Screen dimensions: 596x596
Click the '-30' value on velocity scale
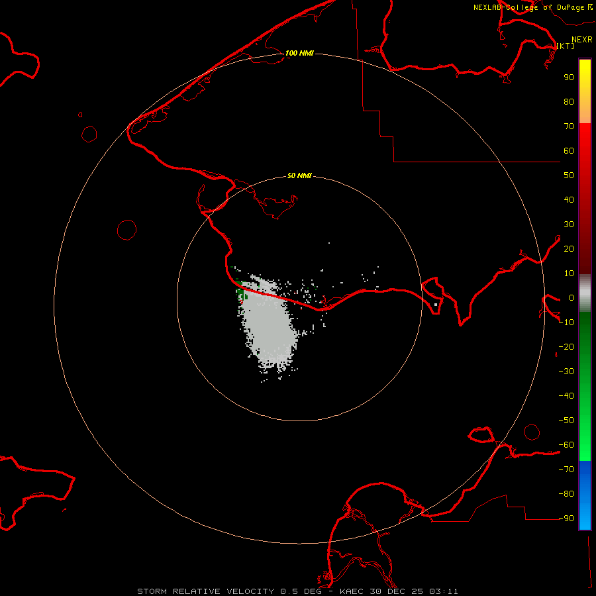click(x=566, y=372)
